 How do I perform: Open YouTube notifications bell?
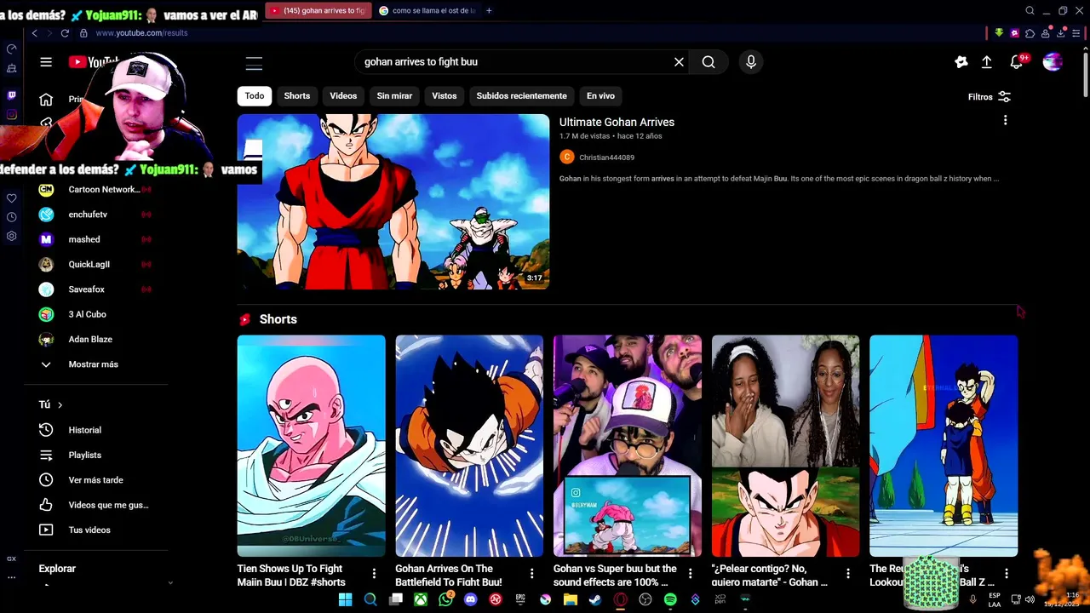[1016, 62]
